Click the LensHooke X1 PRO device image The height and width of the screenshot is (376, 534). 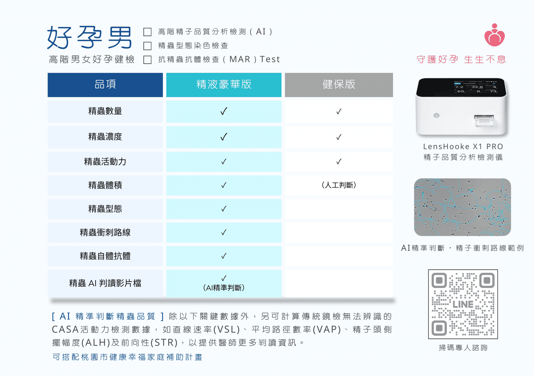click(x=462, y=107)
